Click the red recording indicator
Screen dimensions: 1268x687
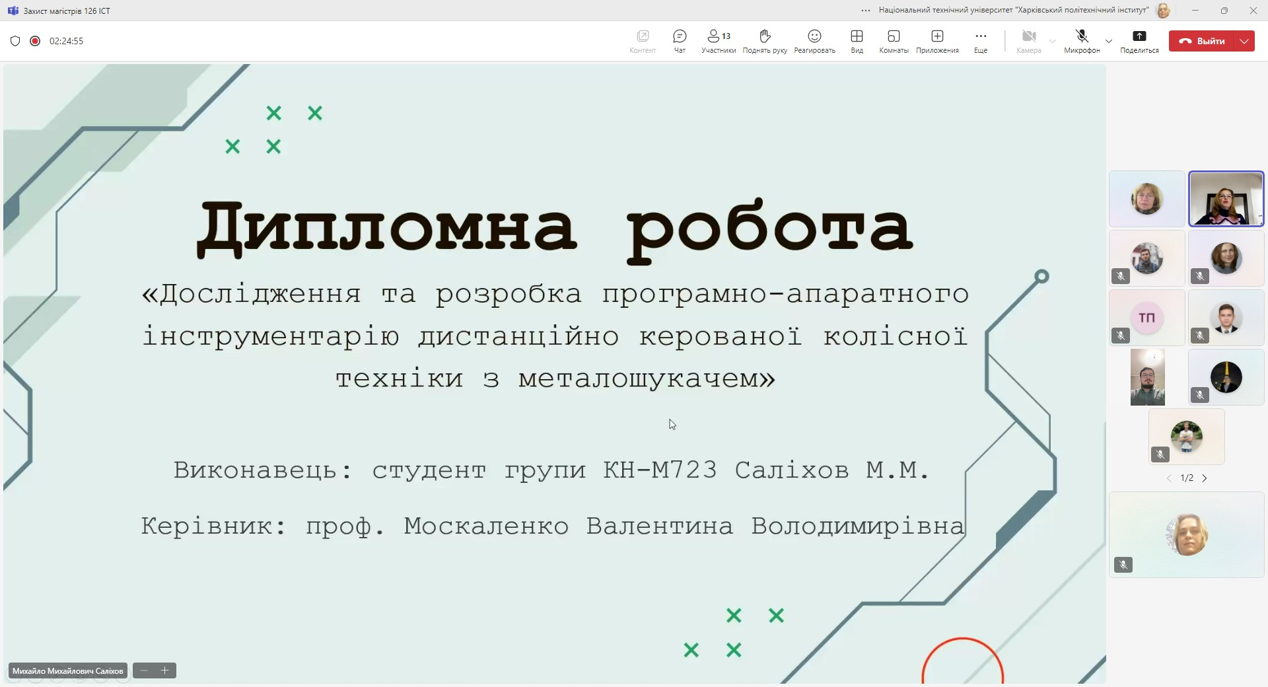point(35,41)
